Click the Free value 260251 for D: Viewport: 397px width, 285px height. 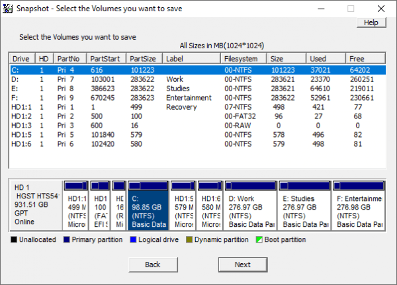click(x=362, y=79)
